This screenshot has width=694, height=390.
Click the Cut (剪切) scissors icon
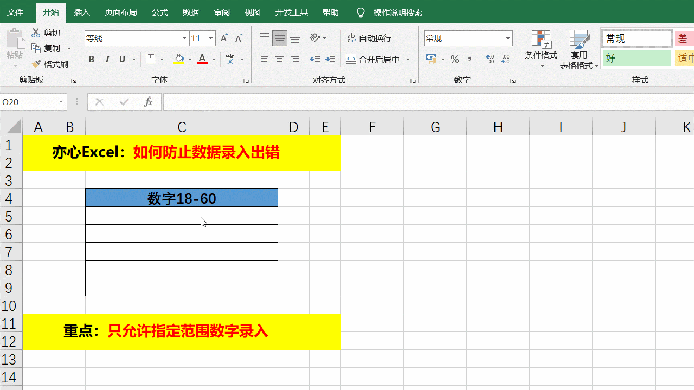tap(36, 33)
